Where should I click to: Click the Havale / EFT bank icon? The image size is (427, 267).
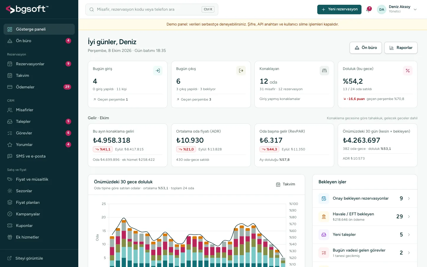pos(324,217)
